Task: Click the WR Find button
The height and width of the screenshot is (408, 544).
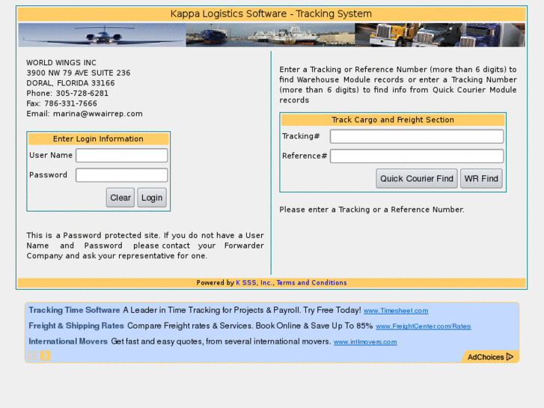Action: click(x=481, y=178)
